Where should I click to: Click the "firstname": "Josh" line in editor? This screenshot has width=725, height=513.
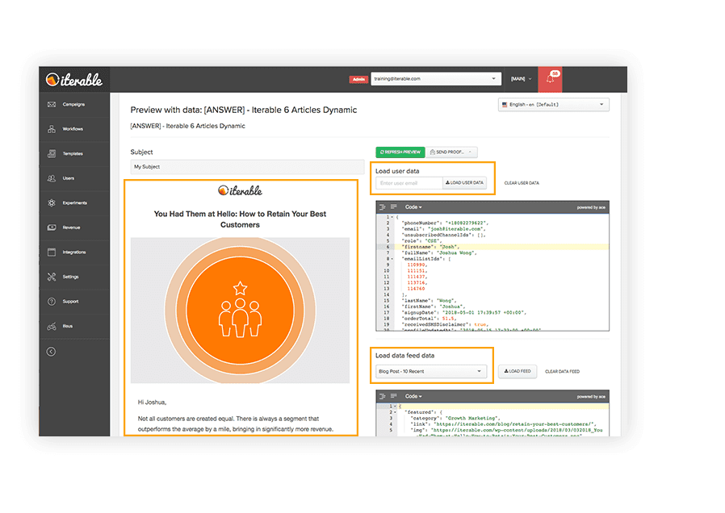click(x=430, y=247)
